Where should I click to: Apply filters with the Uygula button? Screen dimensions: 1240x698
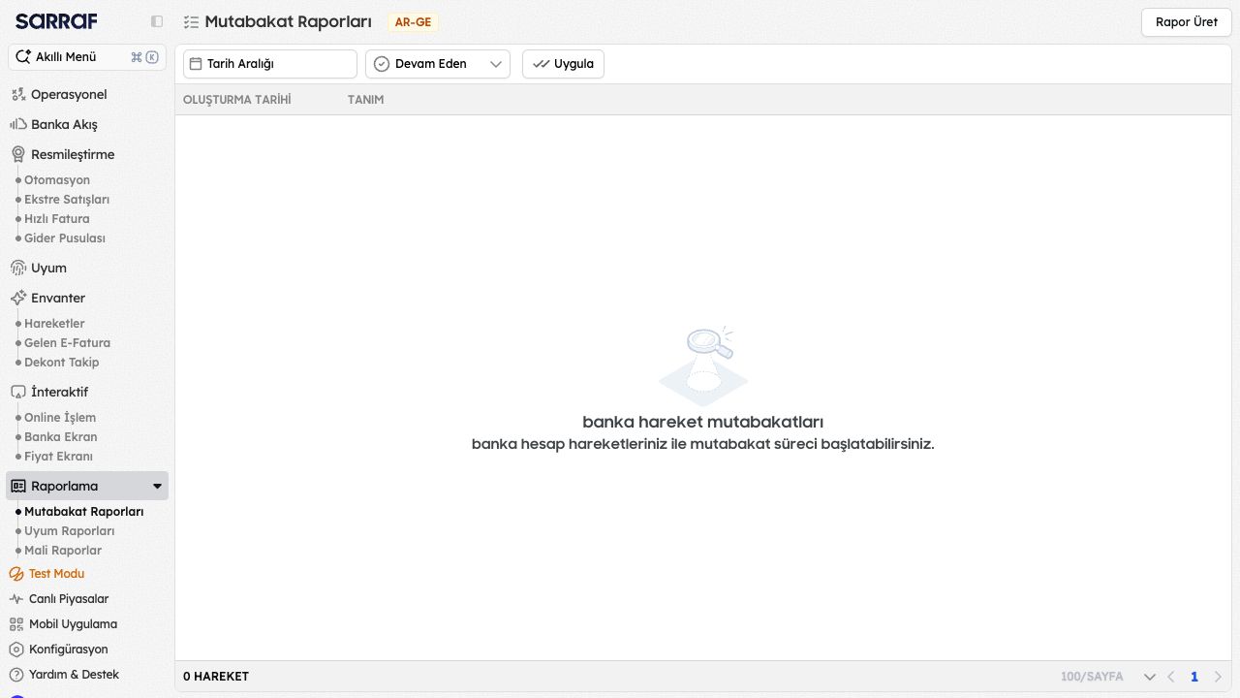tap(563, 64)
